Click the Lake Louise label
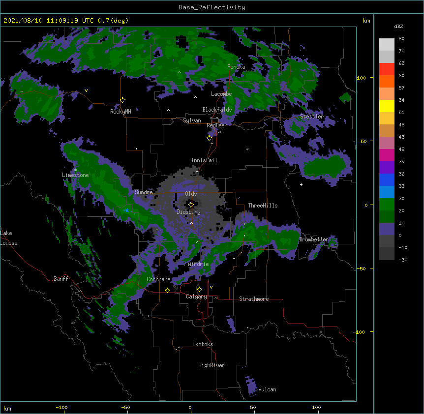This screenshot has width=424, height=414. (x=9, y=238)
